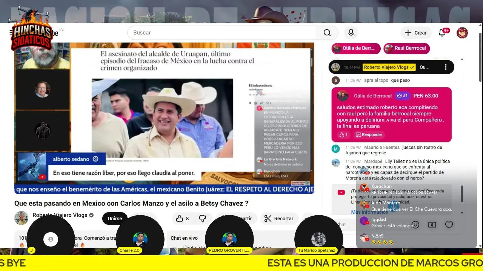The height and width of the screenshot is (271, 483).
Task: Click blocked icon beside alberto sedano
Action: (95, 159)
